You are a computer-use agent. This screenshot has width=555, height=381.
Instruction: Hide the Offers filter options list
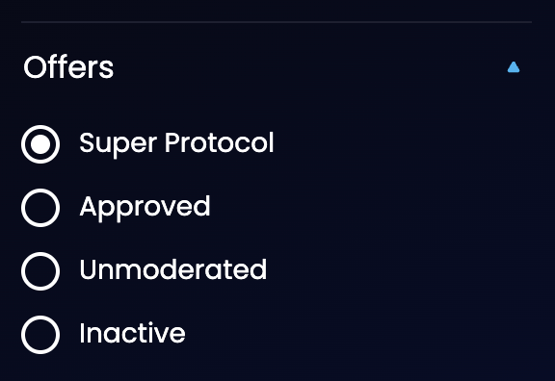tap(514, 67)
